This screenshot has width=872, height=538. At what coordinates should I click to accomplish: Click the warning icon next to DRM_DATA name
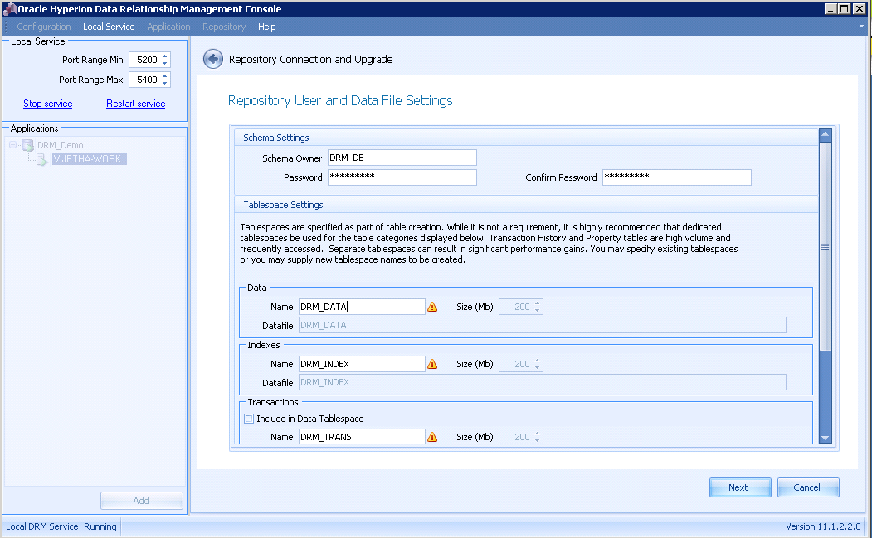[x=432, y=307]
